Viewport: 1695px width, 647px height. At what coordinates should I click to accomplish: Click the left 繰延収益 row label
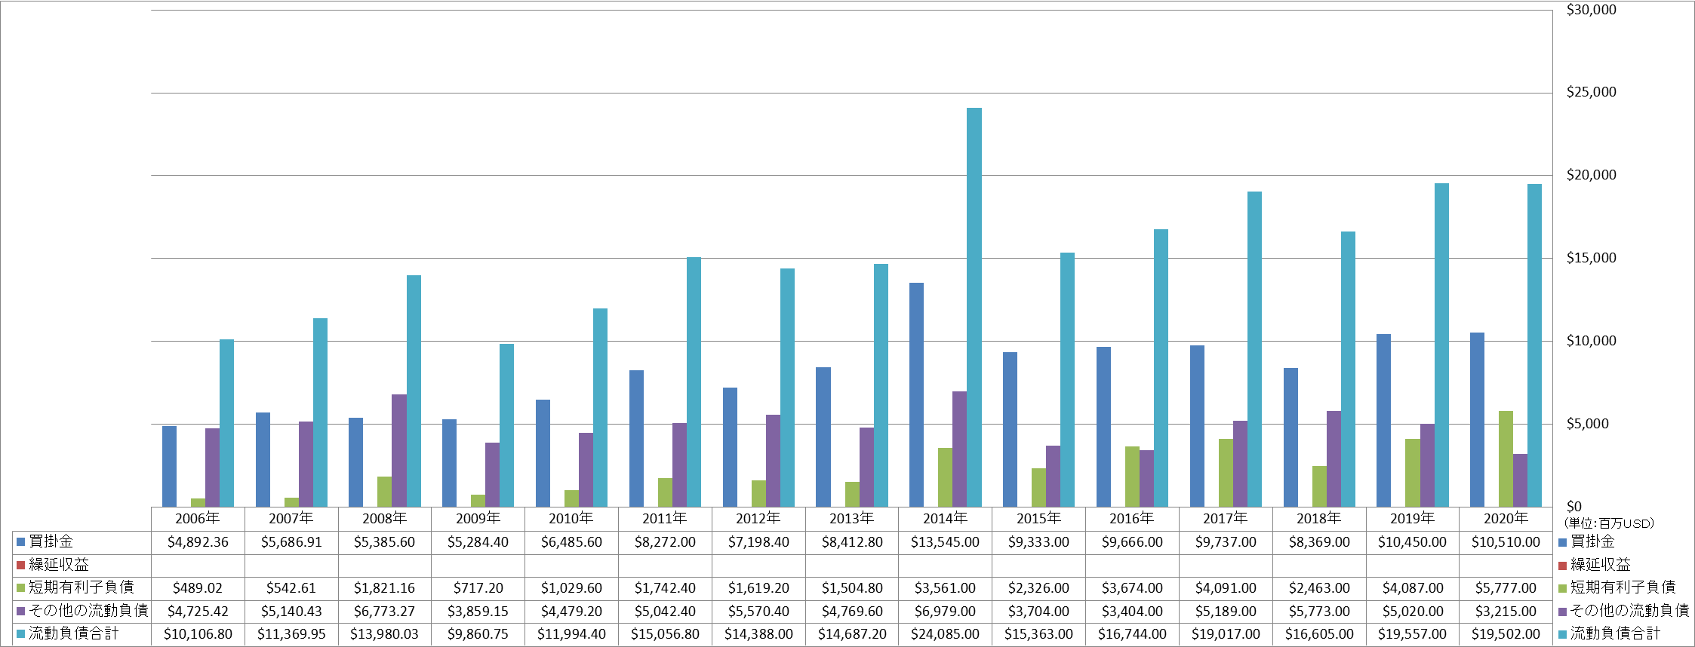click(x=59, y=565)
